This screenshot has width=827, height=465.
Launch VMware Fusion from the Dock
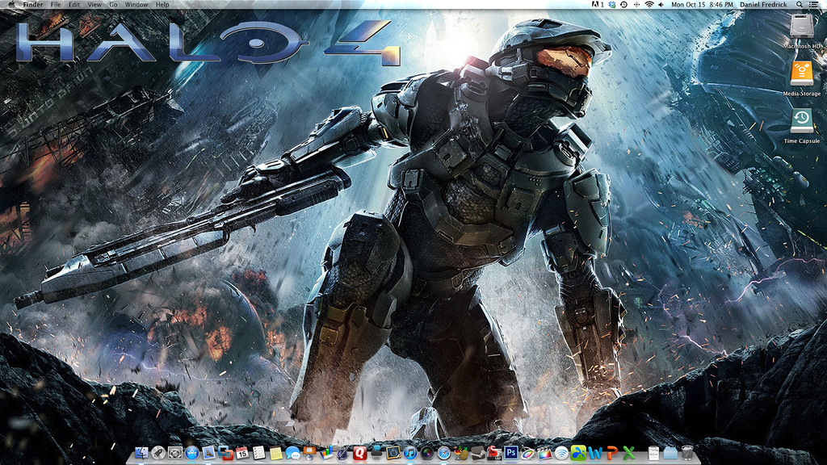(226, 453)
